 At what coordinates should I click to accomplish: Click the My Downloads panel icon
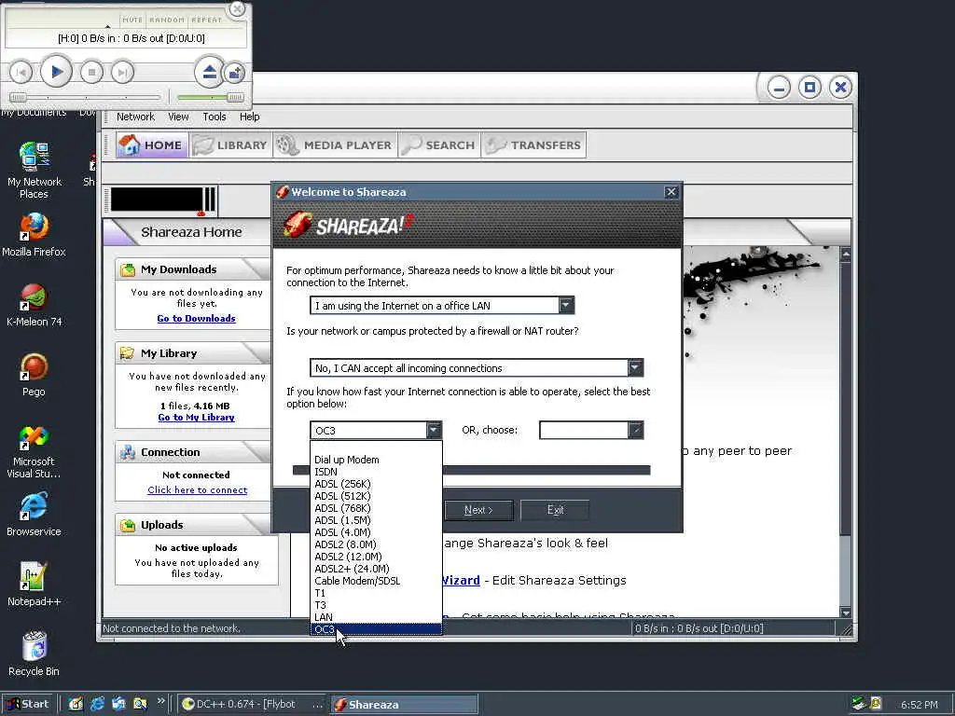(x=128, y=269)
